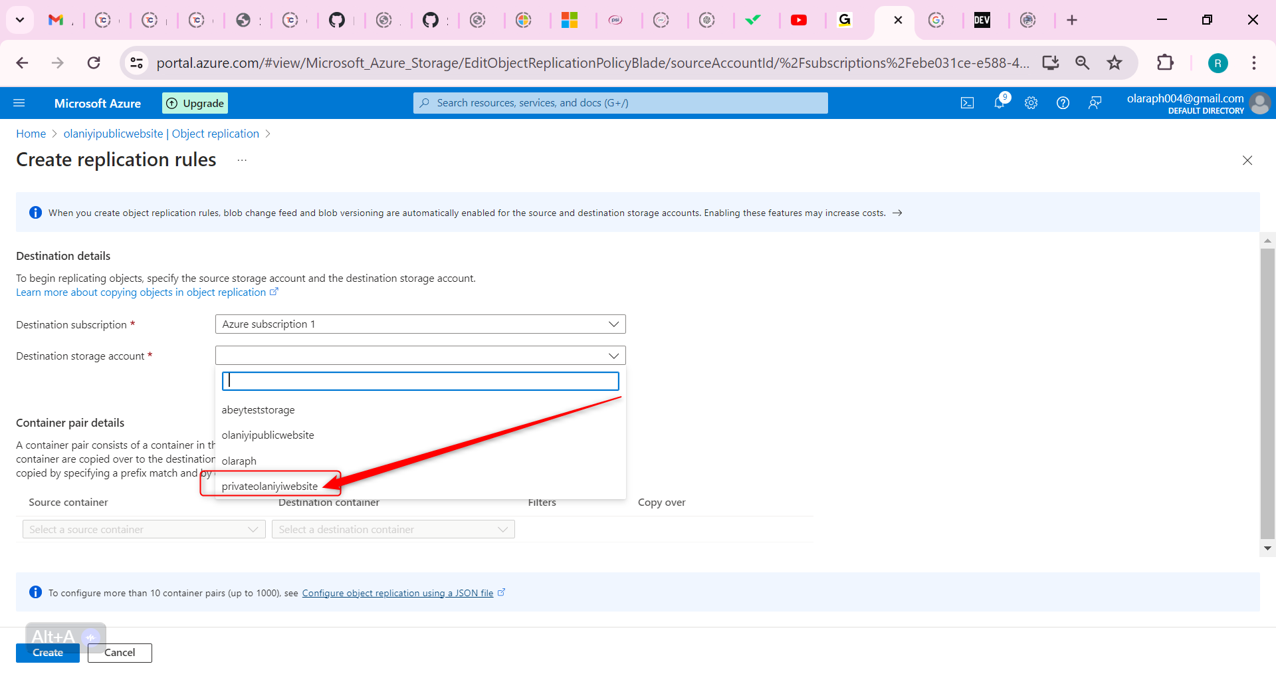Open the Source container dropdown

pos(144,530)
